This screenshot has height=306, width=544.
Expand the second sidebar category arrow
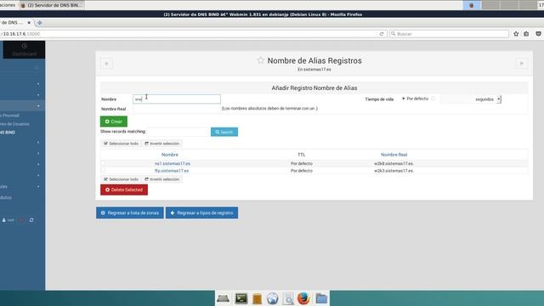pos(38,94)
